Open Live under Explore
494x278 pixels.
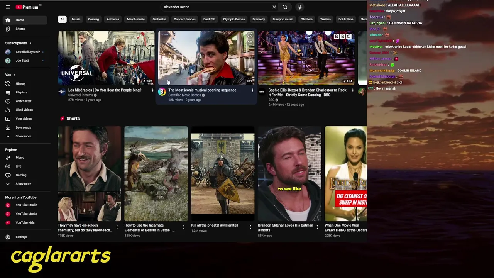click(25, 166)
